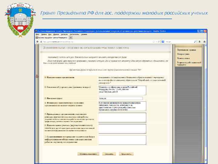Open the technical support question sidebar link

click(189, 63)
